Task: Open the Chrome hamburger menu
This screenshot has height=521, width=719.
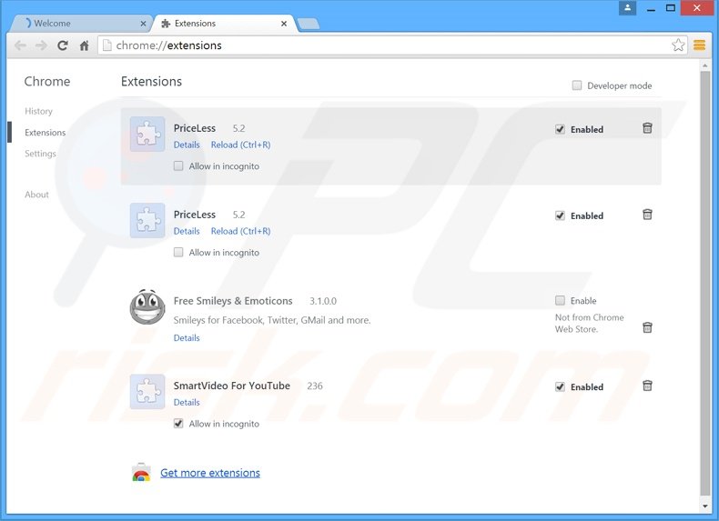Action: coord(699,45)
